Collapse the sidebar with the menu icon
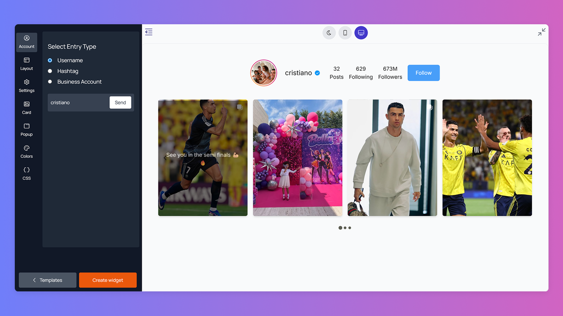This screenshot has height=316, width=563. pos(149,32)
